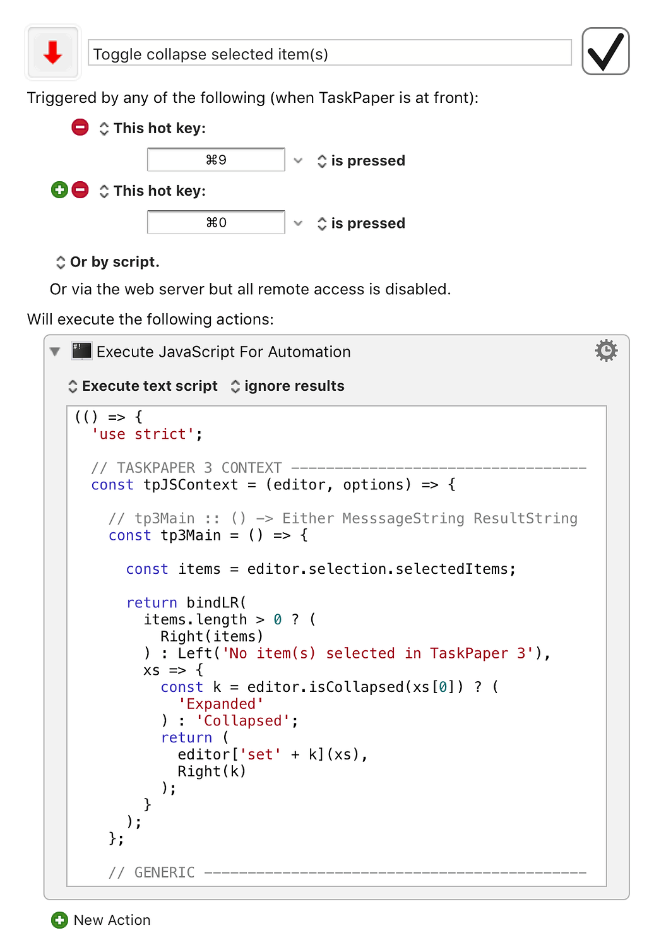This screenshot has height=952, width=654.
Task: Click inside the JavaScript code editor
Action: [336, 646]
